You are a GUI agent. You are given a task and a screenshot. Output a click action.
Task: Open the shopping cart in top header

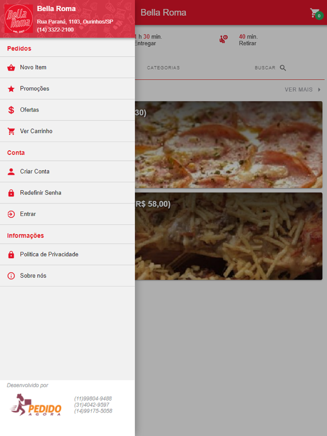tap(316, 13)
